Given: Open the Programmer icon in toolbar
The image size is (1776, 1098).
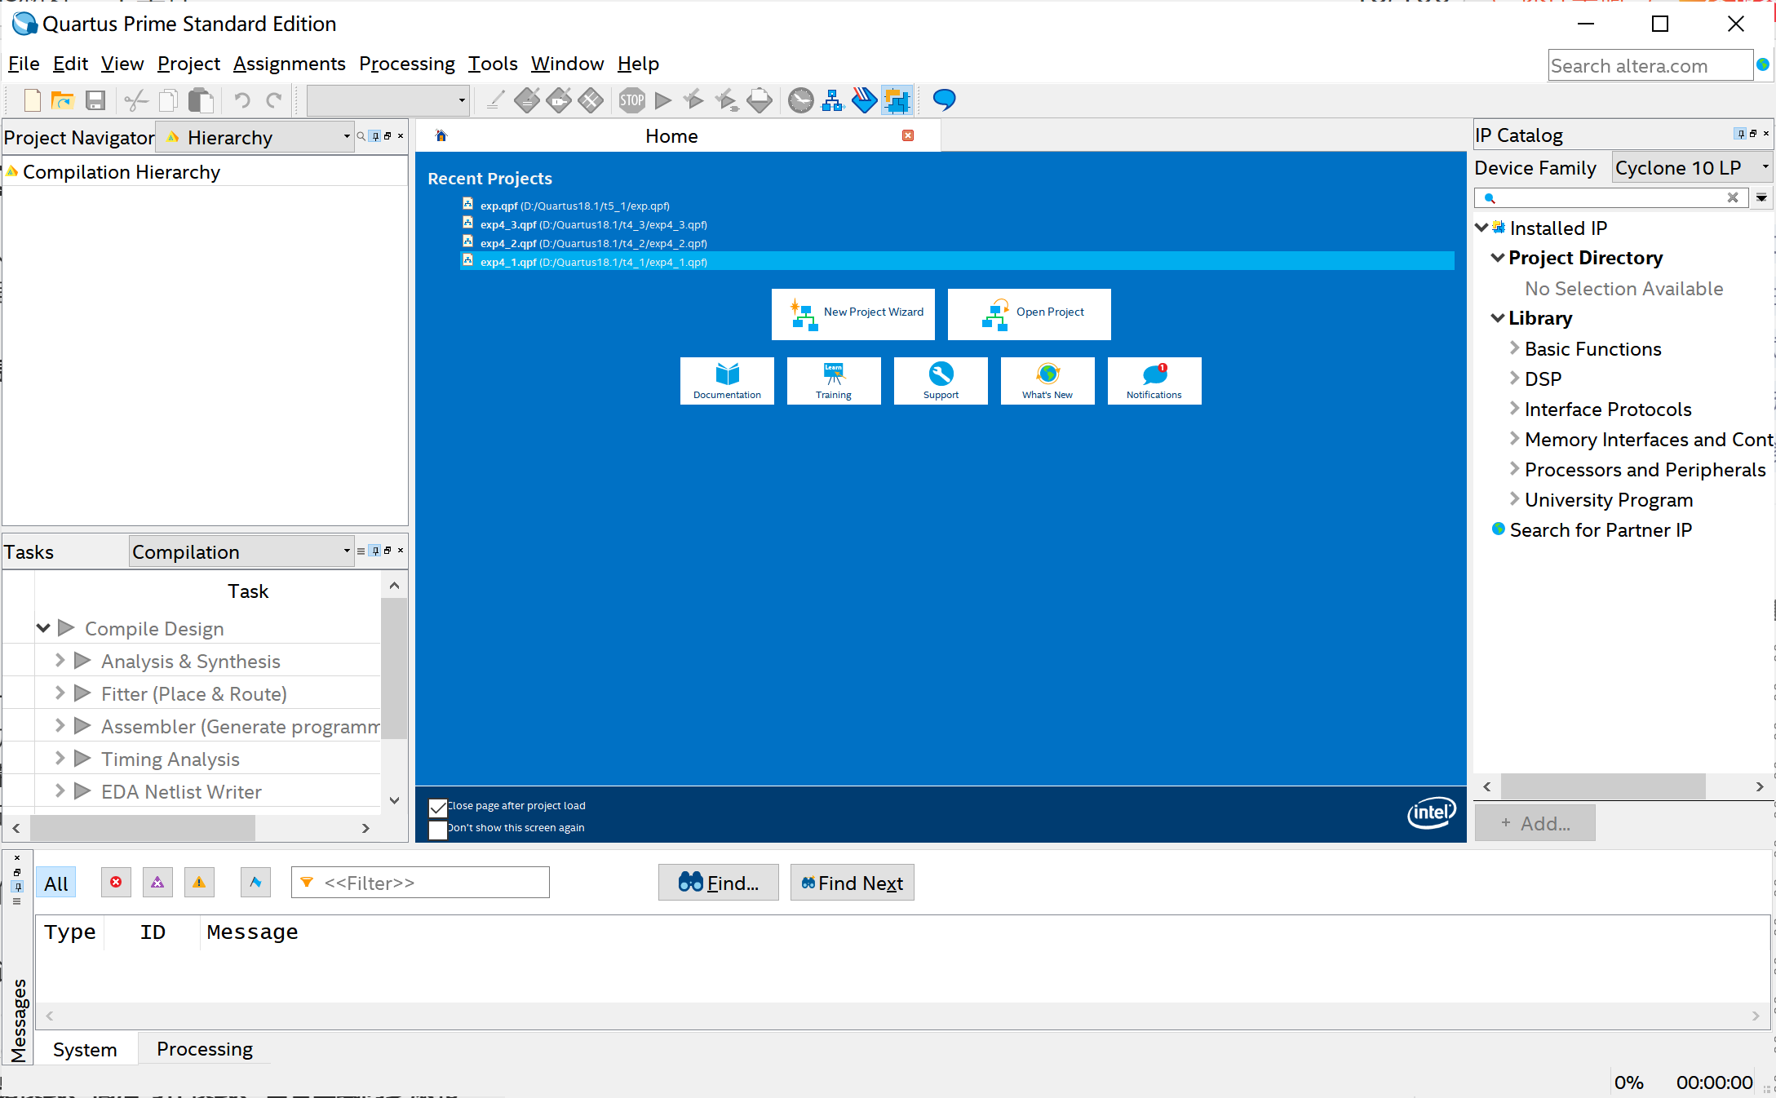Looking at the screenshot, I should tap(864, 100).
